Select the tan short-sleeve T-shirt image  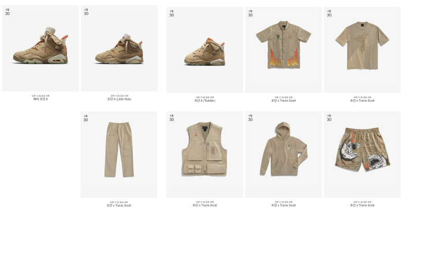(x=362, y=50)
